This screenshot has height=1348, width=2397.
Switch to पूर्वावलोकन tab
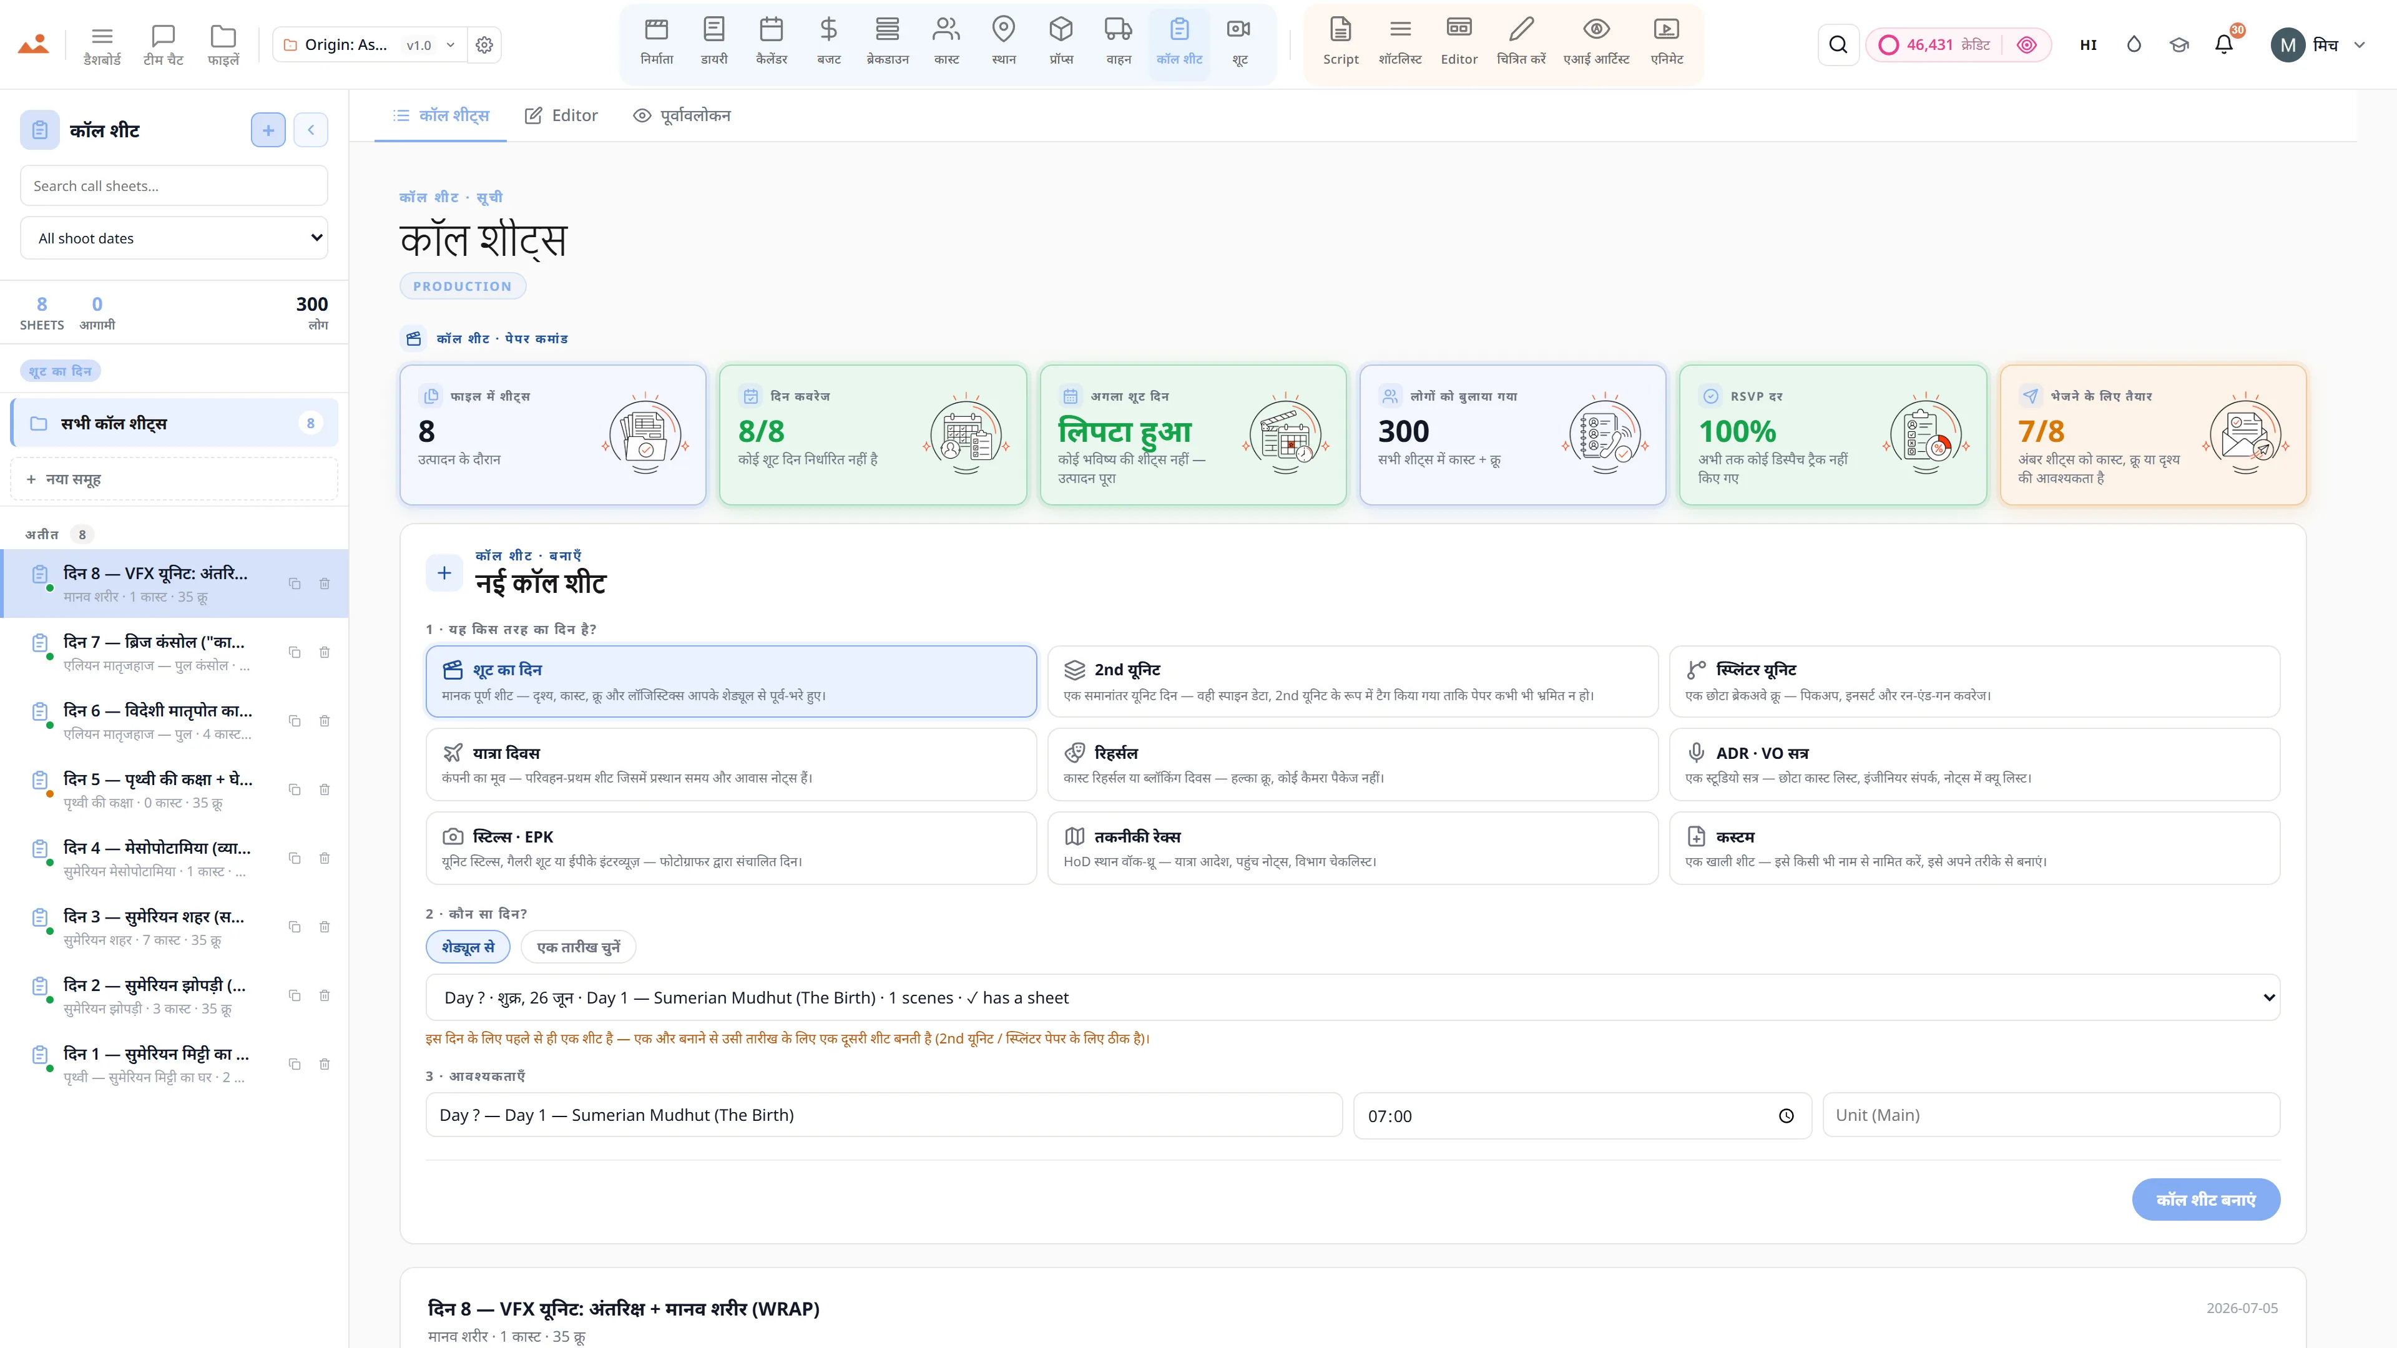click(682, 115)
